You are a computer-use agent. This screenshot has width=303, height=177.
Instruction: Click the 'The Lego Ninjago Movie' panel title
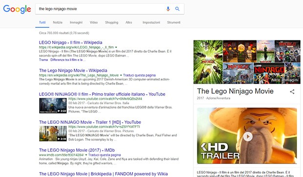(x=235, y=91)
